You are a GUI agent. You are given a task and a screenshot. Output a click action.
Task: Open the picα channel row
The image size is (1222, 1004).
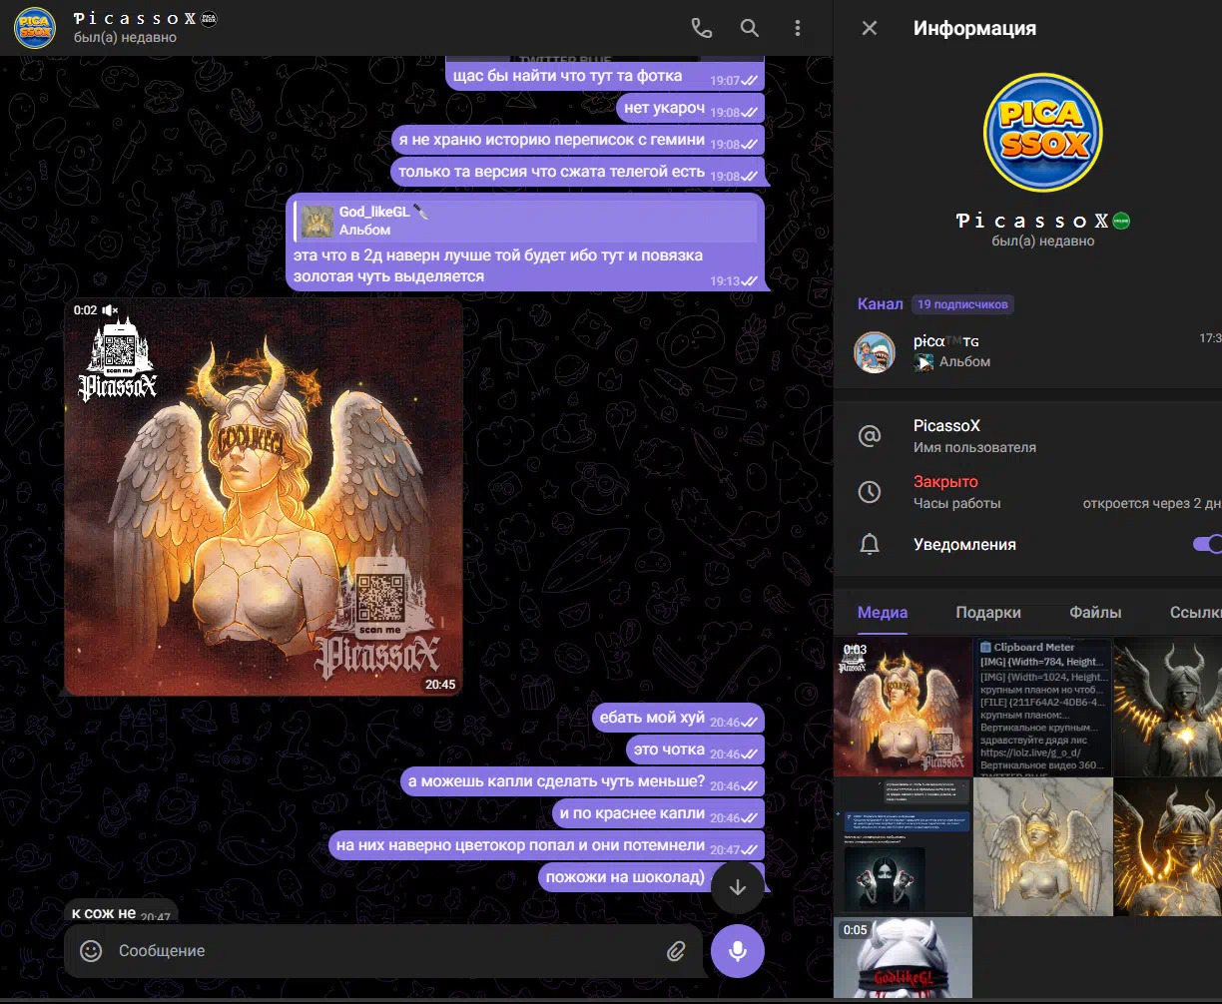[1027, 352]
